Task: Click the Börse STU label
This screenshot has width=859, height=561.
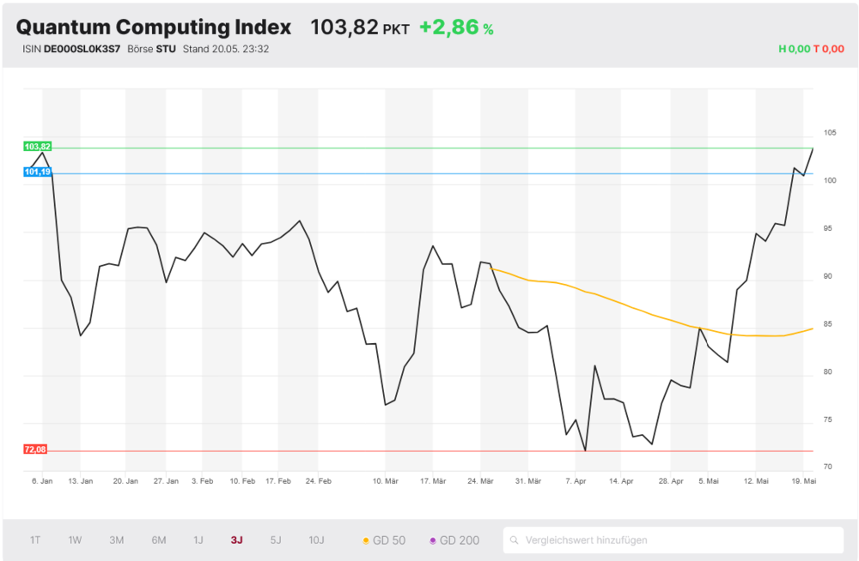Action: (151, 49)
